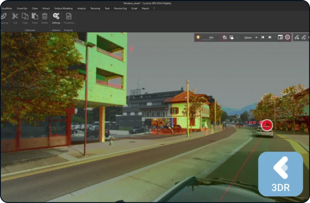Open the Script tab
This screenshot has height=203, width=310.
pos(134,8)
